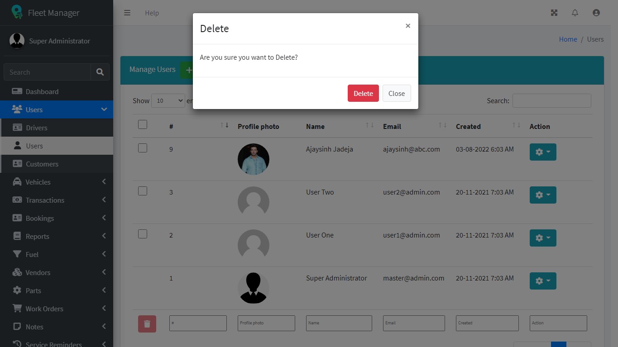
Task: Click the fullscreen expand icon
Action: pyautogui.click(x=554, y=13)
